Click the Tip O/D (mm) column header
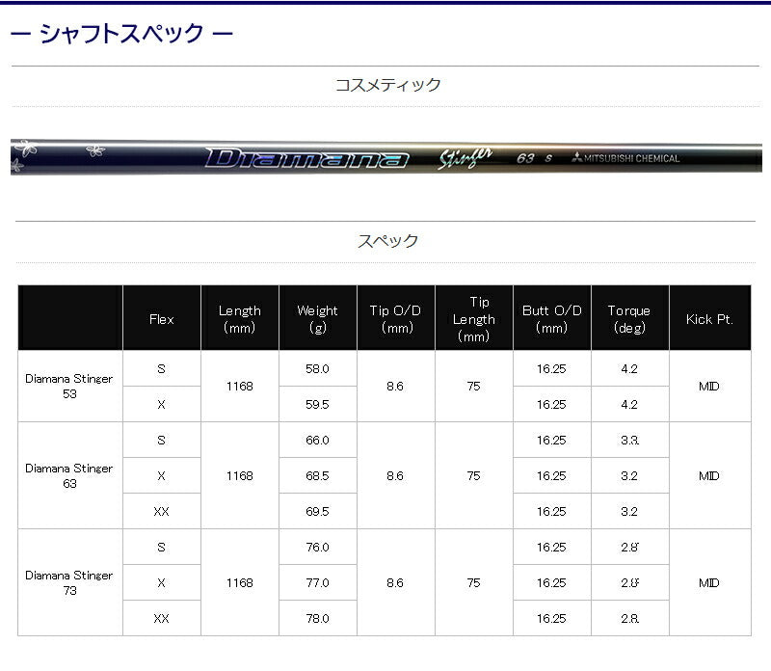The width and height of the screenshot is (771, 671). 396,318
